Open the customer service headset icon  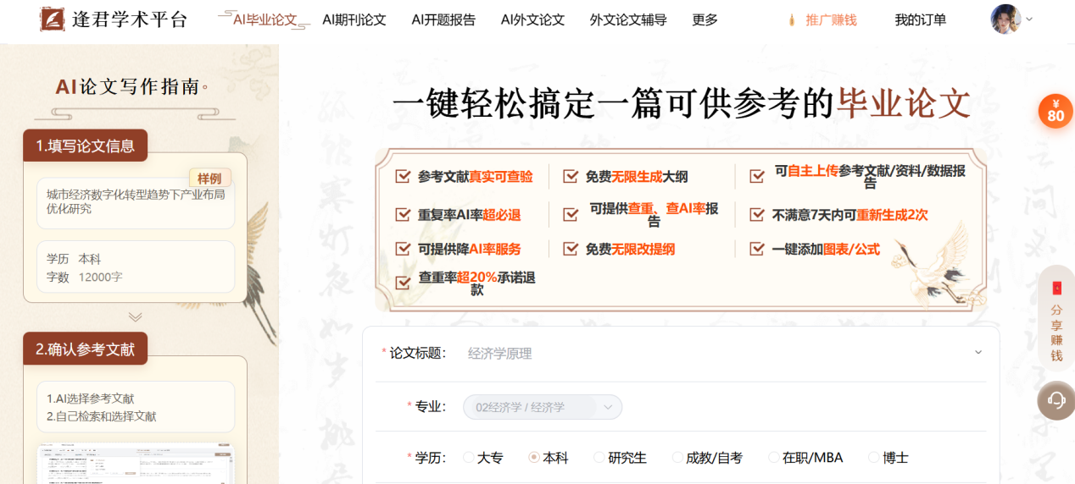click(1056, 400)
